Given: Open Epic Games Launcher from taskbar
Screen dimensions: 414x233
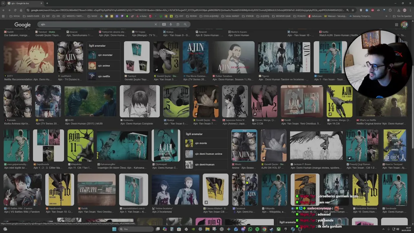Looking at the screenshot, I should pos(286,229).
